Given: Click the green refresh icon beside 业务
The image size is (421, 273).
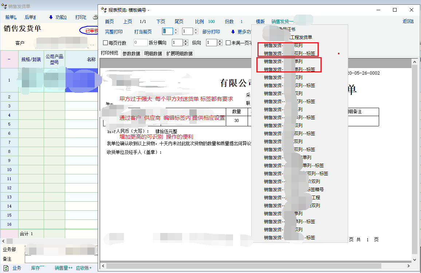Looking at the screenshot, I should pyautogui.click(x=6, y=268).
